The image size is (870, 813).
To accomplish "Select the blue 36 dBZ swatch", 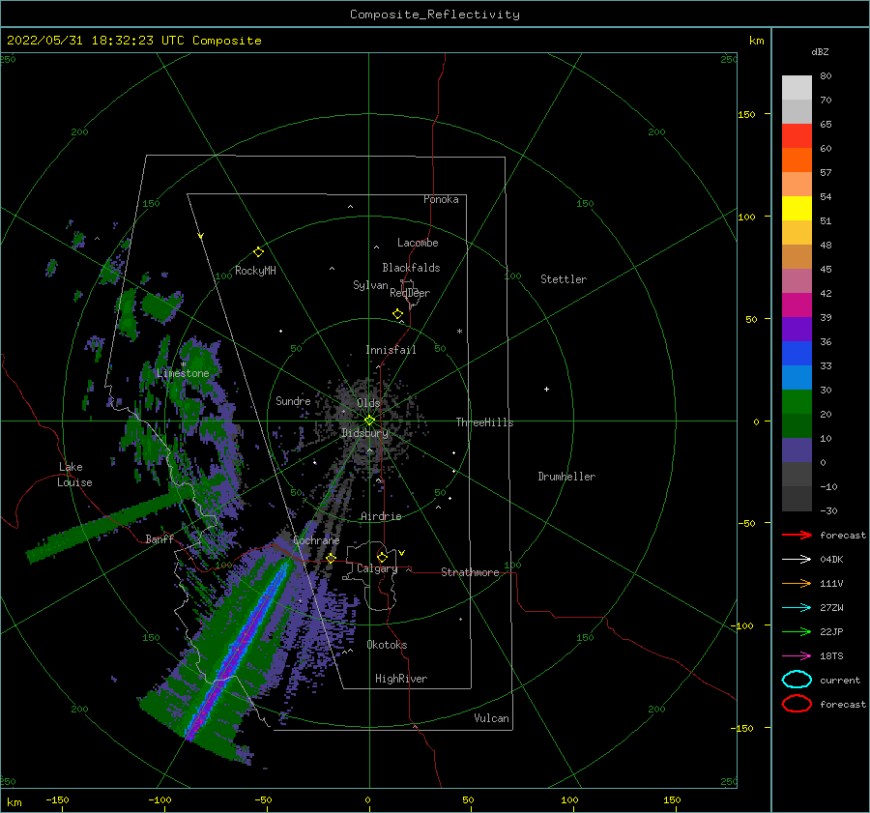I will (x=797, y=353).
